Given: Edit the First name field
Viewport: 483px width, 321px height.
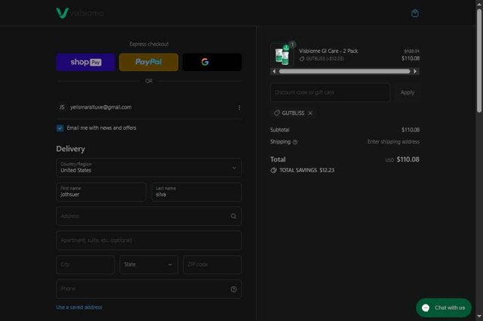Looking at the screenshot, I should (x=101, y=192).
